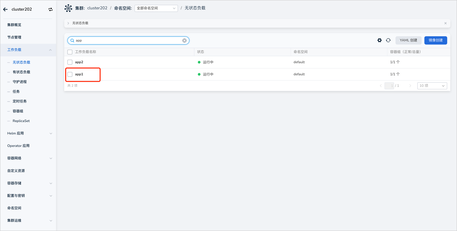Expand the 容器存储 sidebar section

[51, 183]
